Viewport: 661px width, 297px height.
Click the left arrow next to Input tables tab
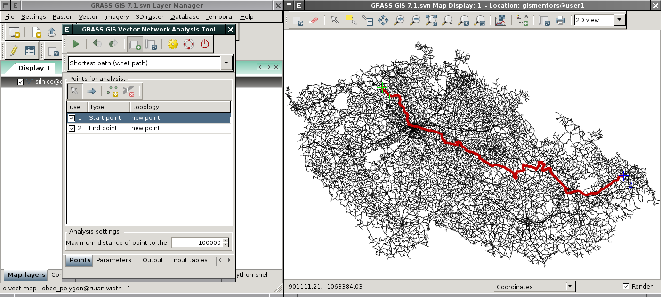[x=220, y=260]
